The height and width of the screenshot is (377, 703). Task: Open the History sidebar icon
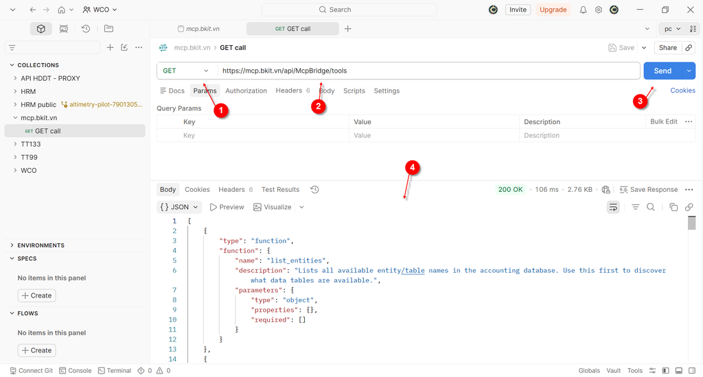(86, 29)
